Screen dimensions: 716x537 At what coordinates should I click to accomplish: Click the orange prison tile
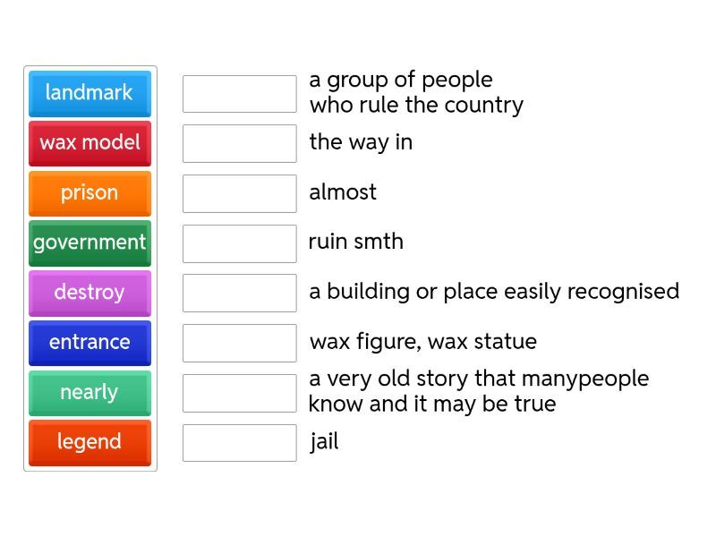click(89, 193)
